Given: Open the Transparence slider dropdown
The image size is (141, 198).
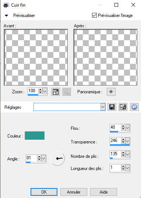Looking at the screenshot, I should [127, 141].
